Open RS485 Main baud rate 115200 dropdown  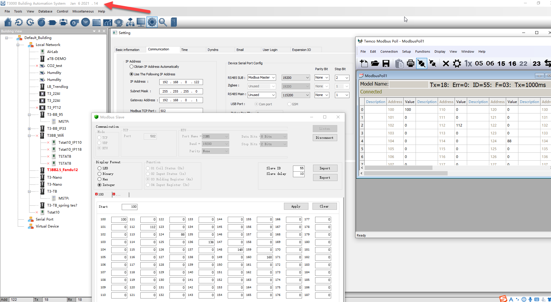[295, 95]
